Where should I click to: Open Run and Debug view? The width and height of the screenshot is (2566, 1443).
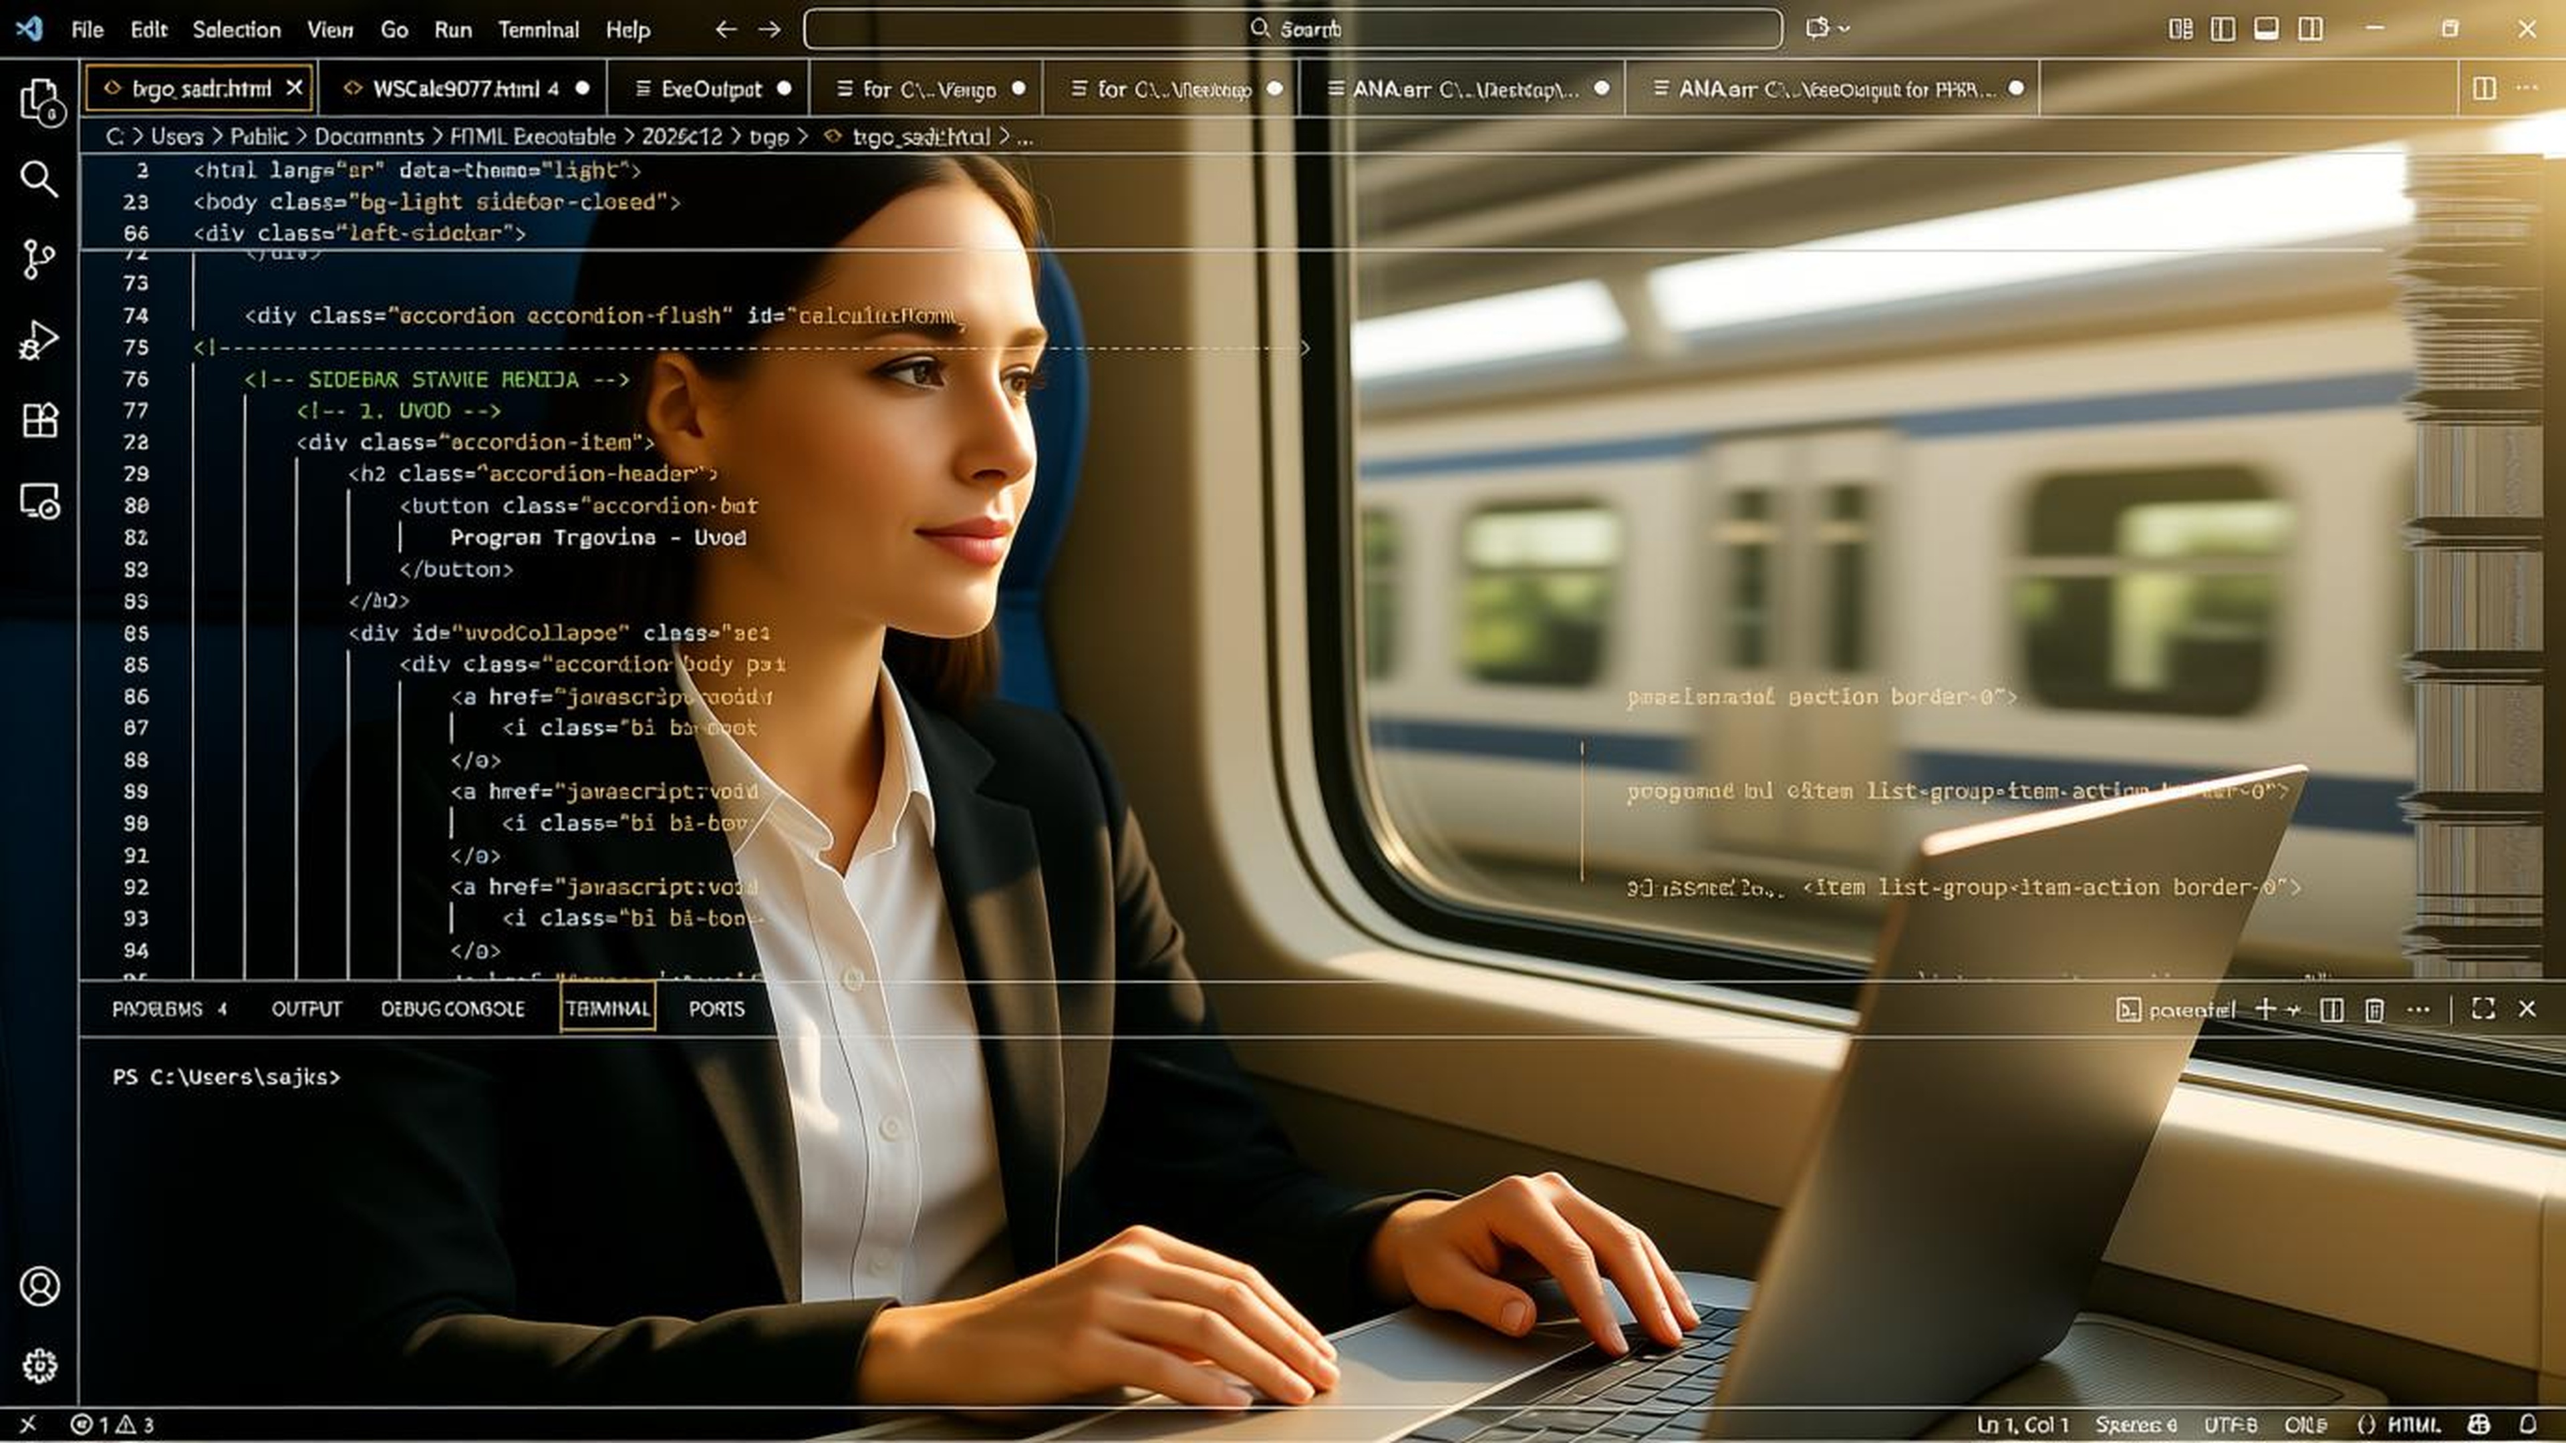tap(39, 341)
